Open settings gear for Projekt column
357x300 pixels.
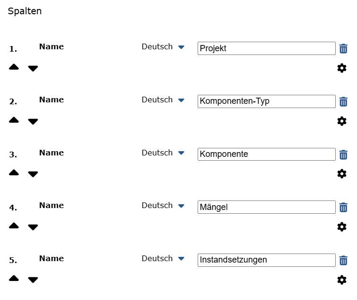tap(342, 68)
